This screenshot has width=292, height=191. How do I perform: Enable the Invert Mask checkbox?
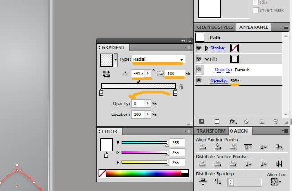(256, 10)
